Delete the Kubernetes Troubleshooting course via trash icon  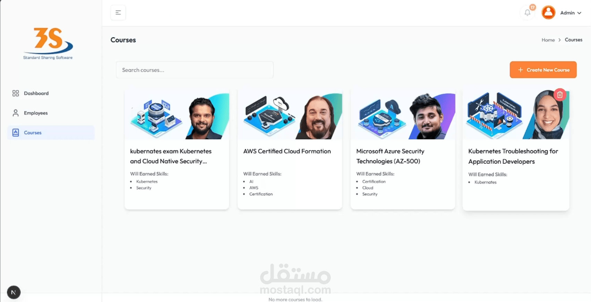[x=560, y=95]
